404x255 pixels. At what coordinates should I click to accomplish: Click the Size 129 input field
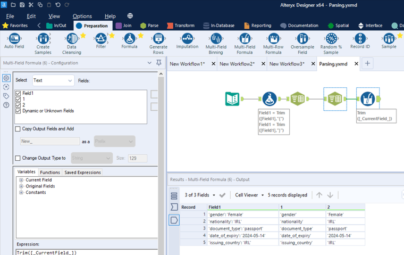tap(138, 158)
